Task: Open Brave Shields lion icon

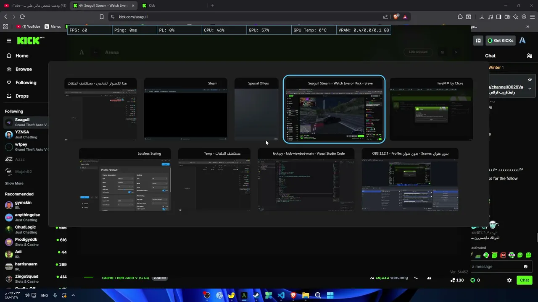Action: (396, 17)
